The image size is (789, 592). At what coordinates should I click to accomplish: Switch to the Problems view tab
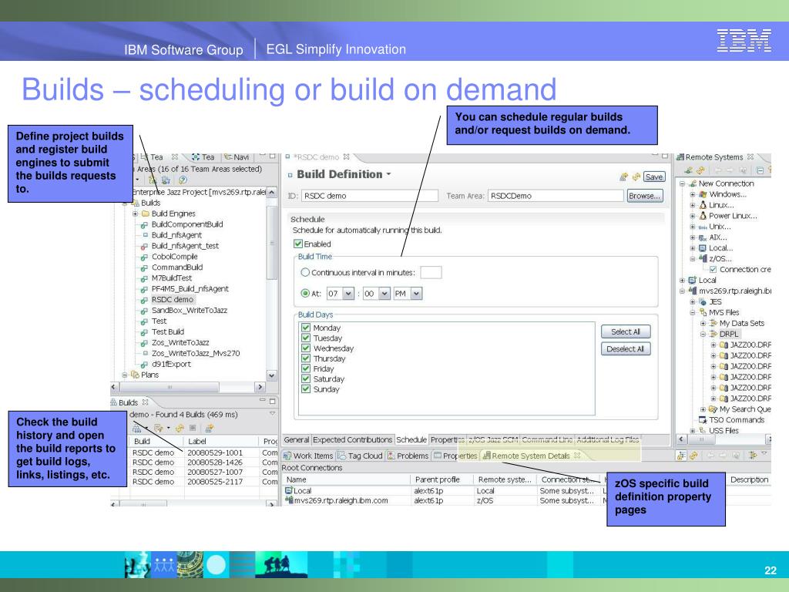tap(408, 456)
